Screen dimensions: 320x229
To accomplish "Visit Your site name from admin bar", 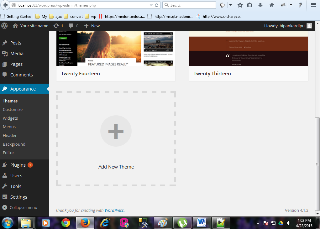I will coord(31,26).
